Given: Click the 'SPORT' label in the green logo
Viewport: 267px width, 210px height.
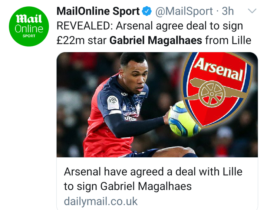Looking at the screenshot, I should coord(29,36).
